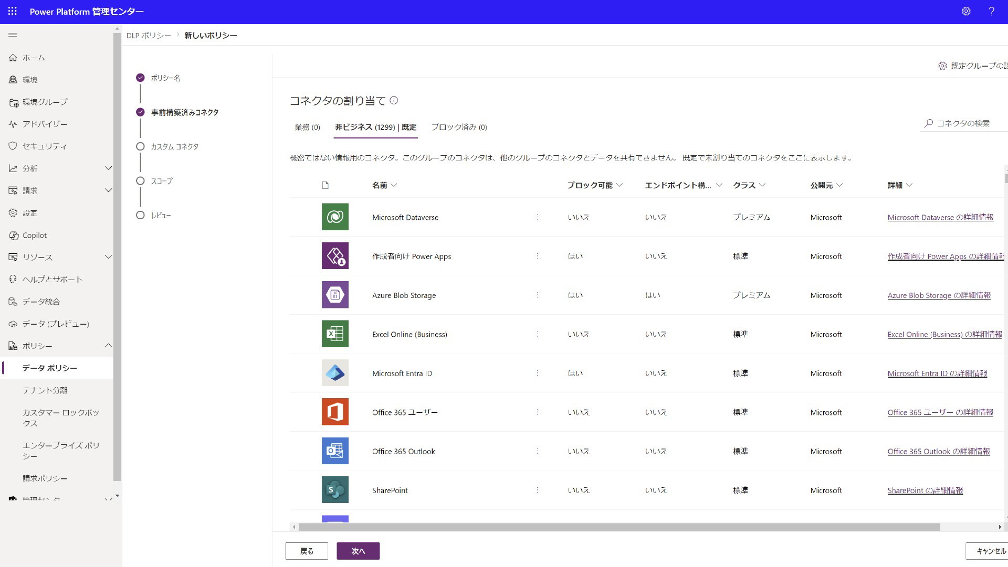Click the Excel Online (Business) connector icon
The height and width of the screenshot is (567, 1008).
pyautogui.click(x=335, y=334)
